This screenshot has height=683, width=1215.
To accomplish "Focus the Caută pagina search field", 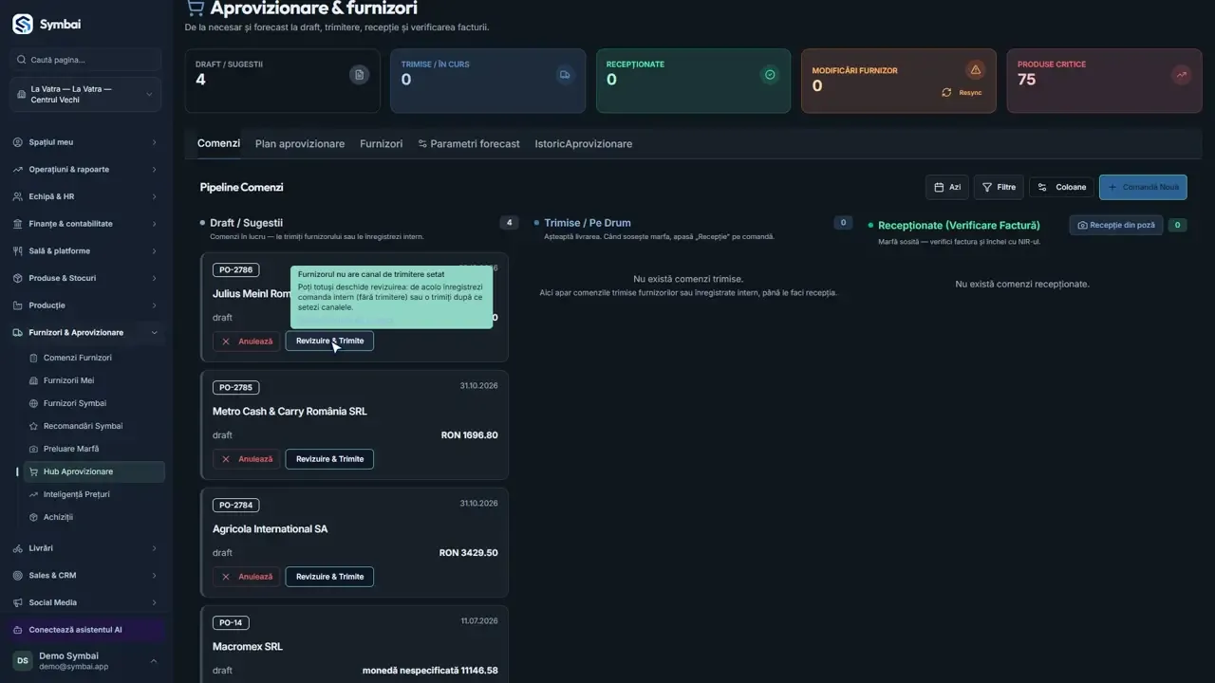I will [x=86, y=60].
